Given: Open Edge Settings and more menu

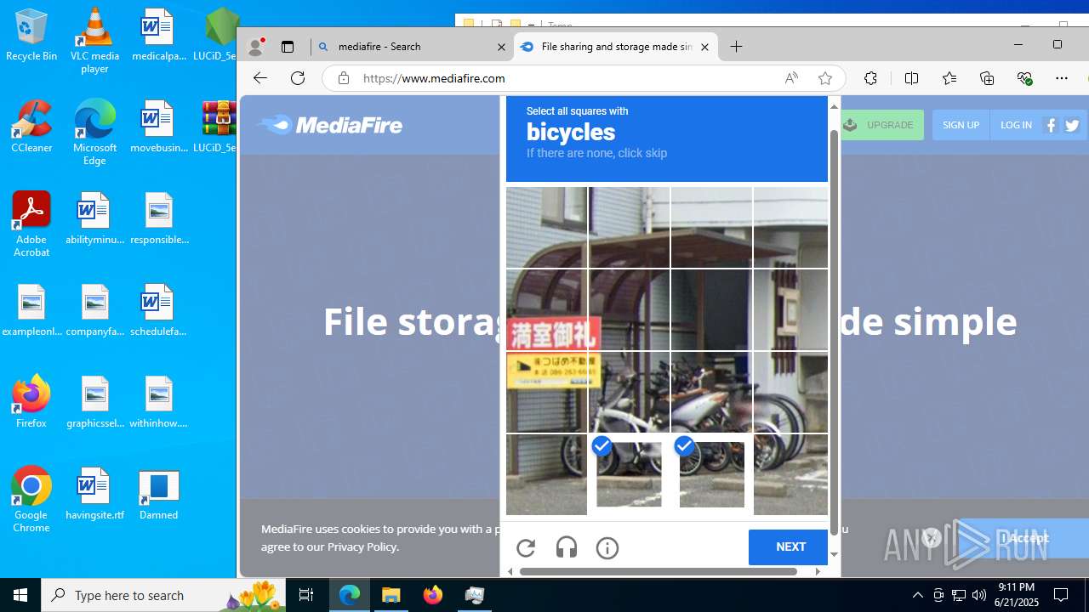Looking at the screenshot, I should (1062, 78).
